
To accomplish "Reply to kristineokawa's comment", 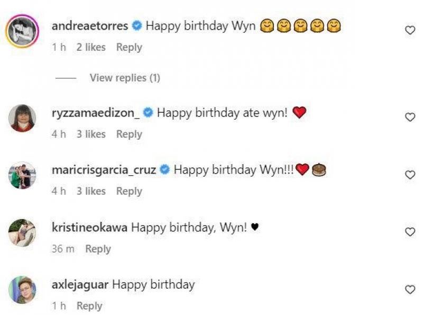I will tap(98, 249).
